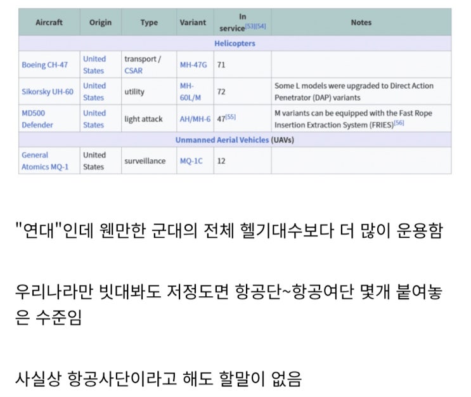Click citation [53] in In service header

click(x=250, y=26)
